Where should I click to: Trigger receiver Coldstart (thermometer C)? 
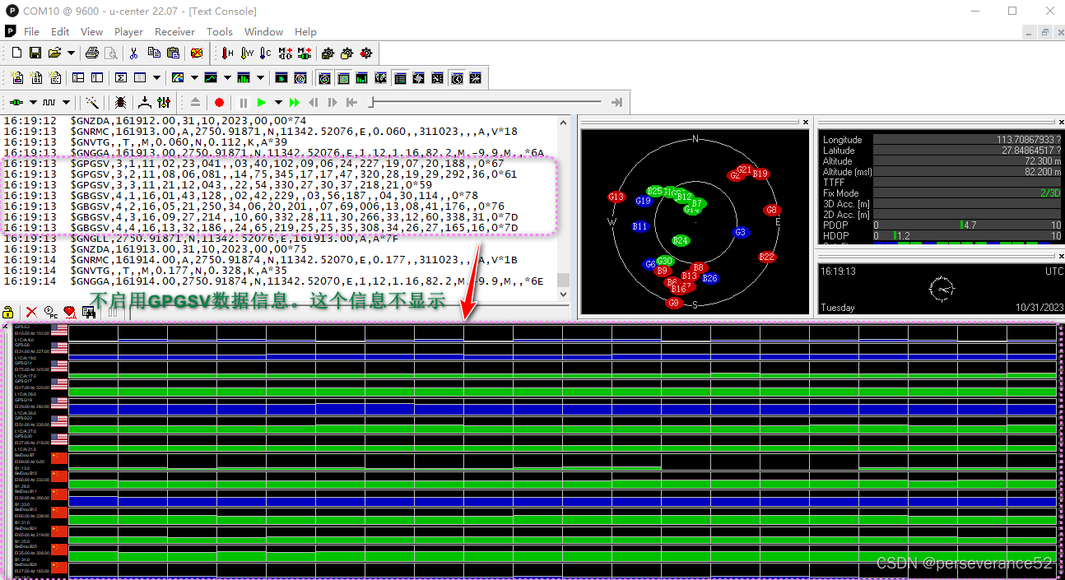(x=265, y=53)
